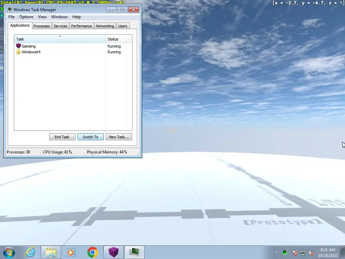Image resolution: width=345 pixels, height=259 pixels.
Task: Select the Applications tab
Action: 20,25
